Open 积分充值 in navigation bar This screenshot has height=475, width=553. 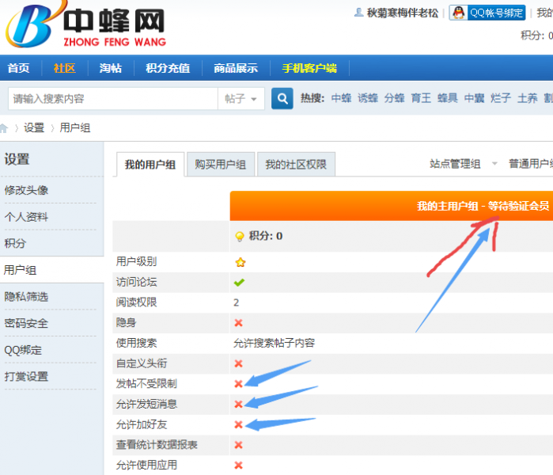click(168, 68)
